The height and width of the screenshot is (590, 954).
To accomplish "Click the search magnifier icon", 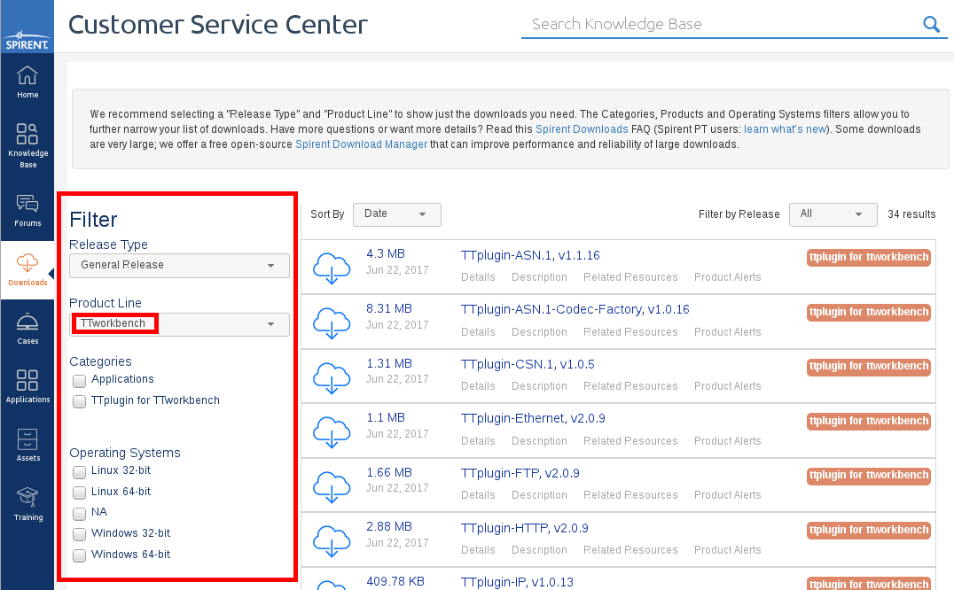I will 931,24.
